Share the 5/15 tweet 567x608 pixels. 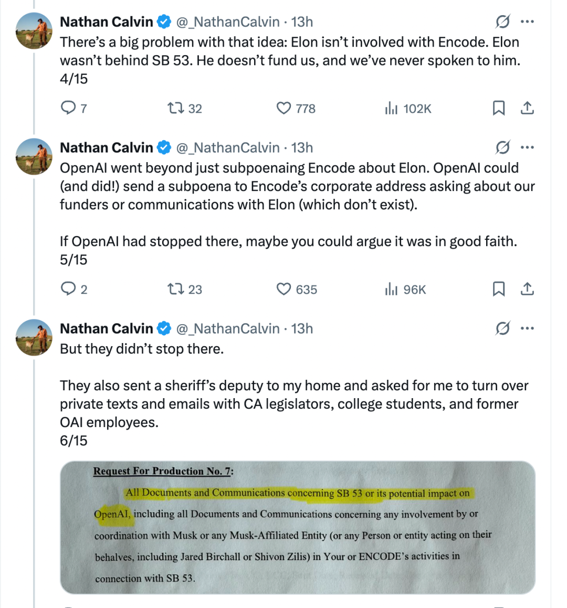[x=527, y=289]
